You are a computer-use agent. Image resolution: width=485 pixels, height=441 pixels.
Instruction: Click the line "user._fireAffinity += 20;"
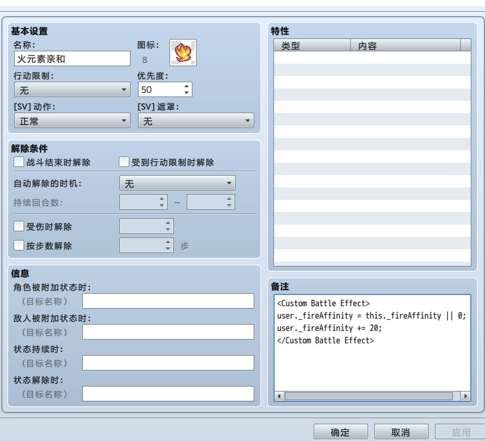coord(329,328)
